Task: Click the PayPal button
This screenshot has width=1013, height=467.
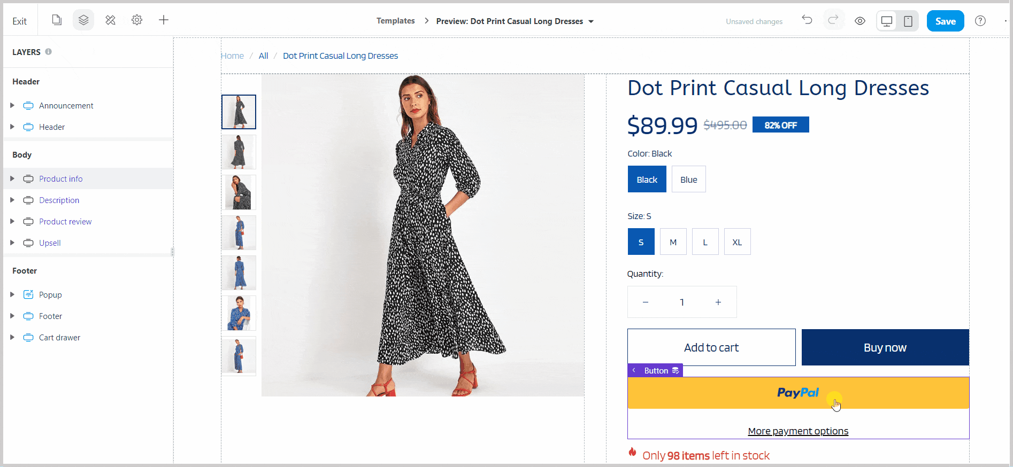Action: point(798,393)
